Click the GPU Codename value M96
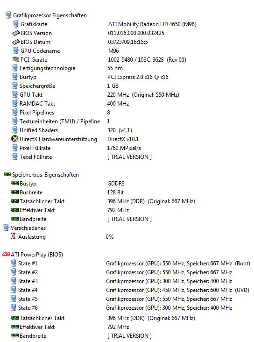This screenshot has width=254, height=342. 113,51
